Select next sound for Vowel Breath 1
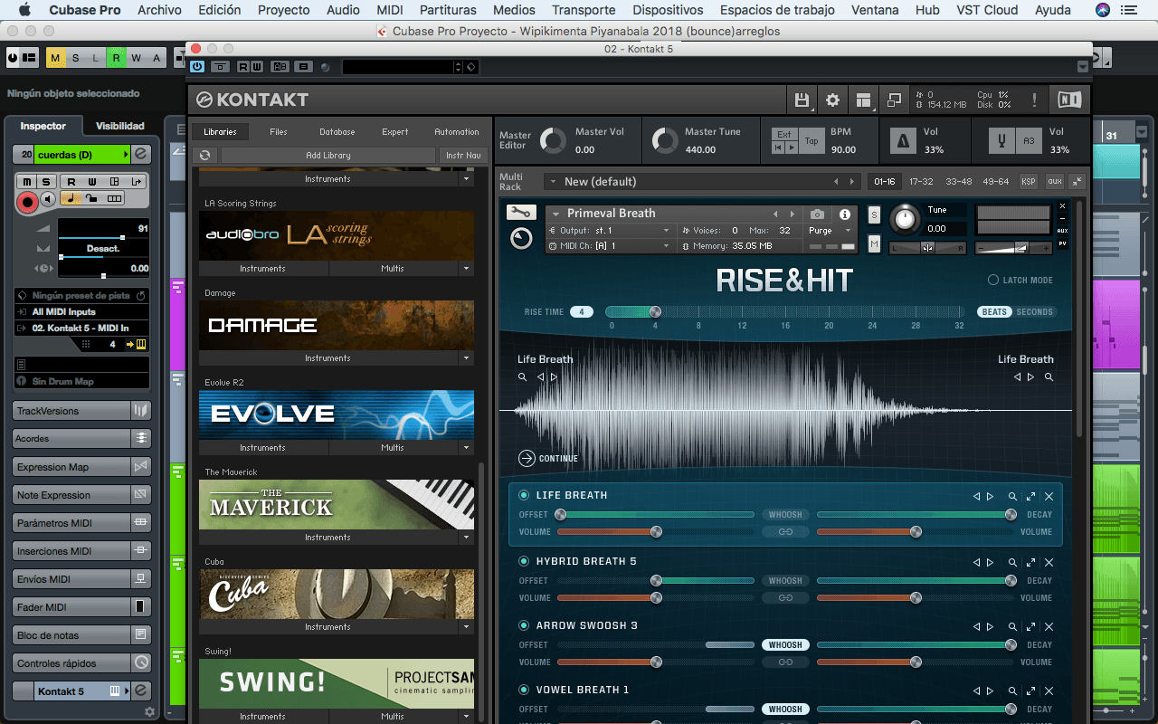 pos(990,691)
